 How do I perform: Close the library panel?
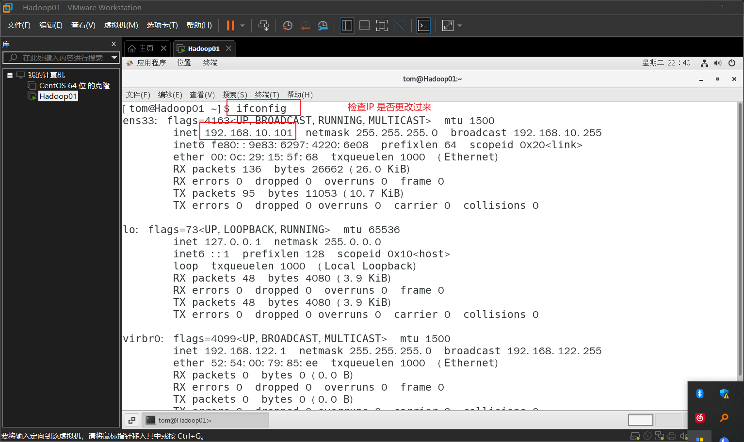pyautogui.click(x=114, y=44)
